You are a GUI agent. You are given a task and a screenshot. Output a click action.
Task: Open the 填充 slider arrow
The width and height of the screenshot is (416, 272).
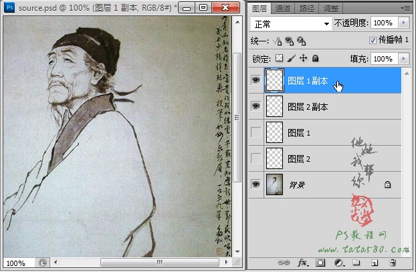403,59
